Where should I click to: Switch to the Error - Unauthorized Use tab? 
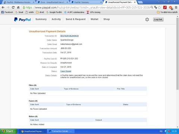[x=53, y=2]
